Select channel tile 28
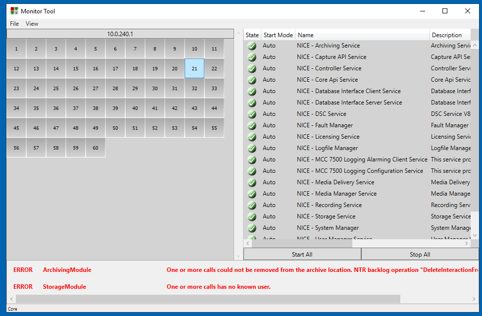 click(x=115, y=88)
